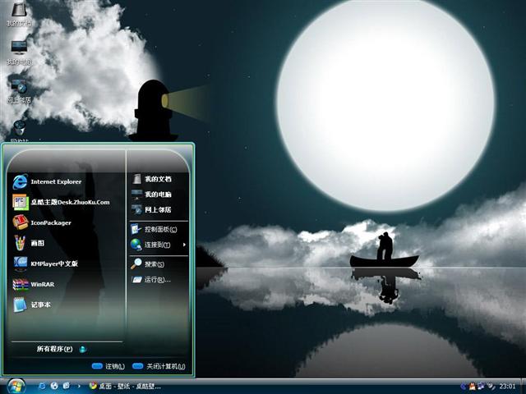Open the 桌酷主题 Desk.ZhuoKu.Com shortcut

(69, 202)
